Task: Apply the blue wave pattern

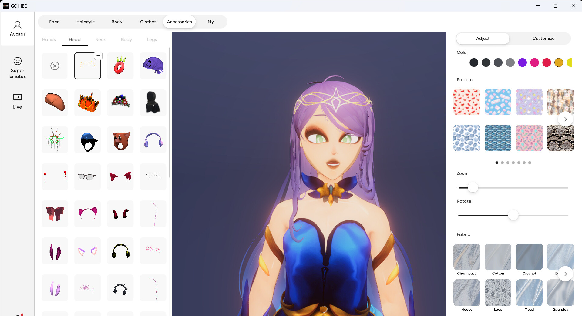Action: [498, 138]
